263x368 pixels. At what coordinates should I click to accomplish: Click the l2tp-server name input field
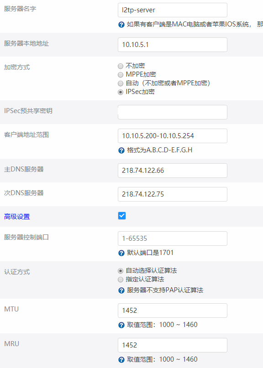(x=173, y=10)
